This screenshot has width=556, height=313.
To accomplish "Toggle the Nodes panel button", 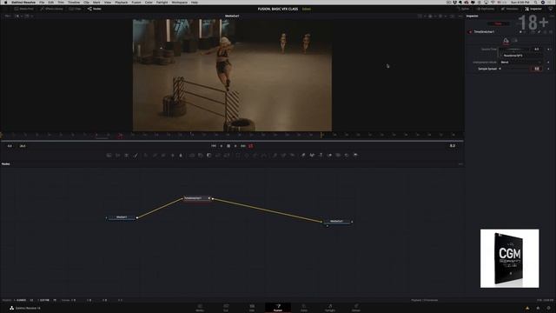I will point(95,9).
